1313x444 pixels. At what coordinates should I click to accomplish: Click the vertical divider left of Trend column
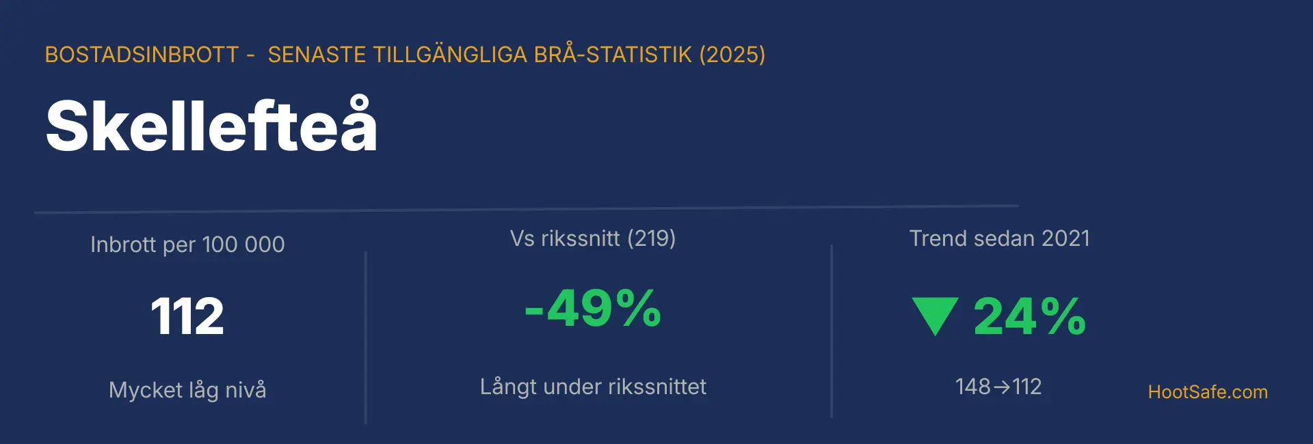point(832,331)
